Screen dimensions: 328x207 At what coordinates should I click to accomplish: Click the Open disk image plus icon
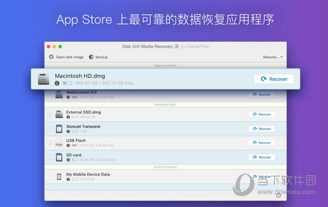[x=51, y=57]
